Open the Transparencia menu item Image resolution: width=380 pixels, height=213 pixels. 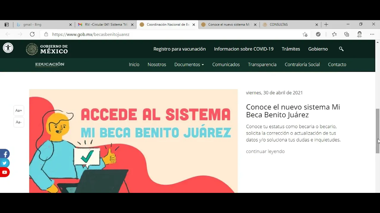pyautogui.click(x=262, y=64)
